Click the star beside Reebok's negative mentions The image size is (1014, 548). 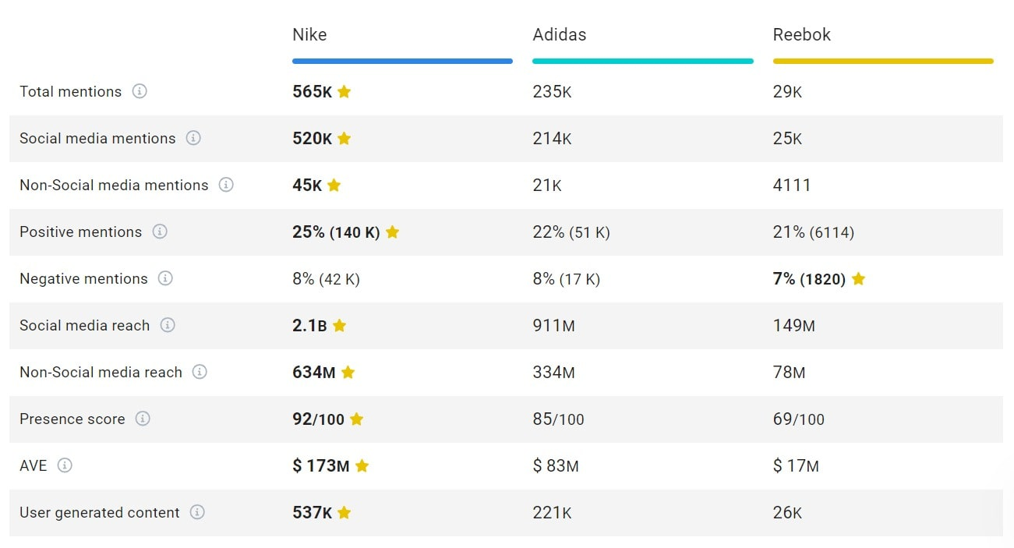tap(858, 278)
